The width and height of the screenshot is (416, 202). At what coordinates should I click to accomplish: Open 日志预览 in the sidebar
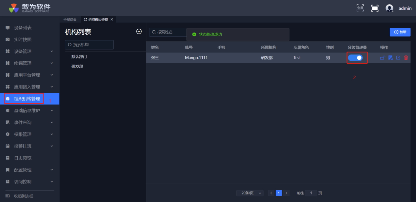click(23, 158)
